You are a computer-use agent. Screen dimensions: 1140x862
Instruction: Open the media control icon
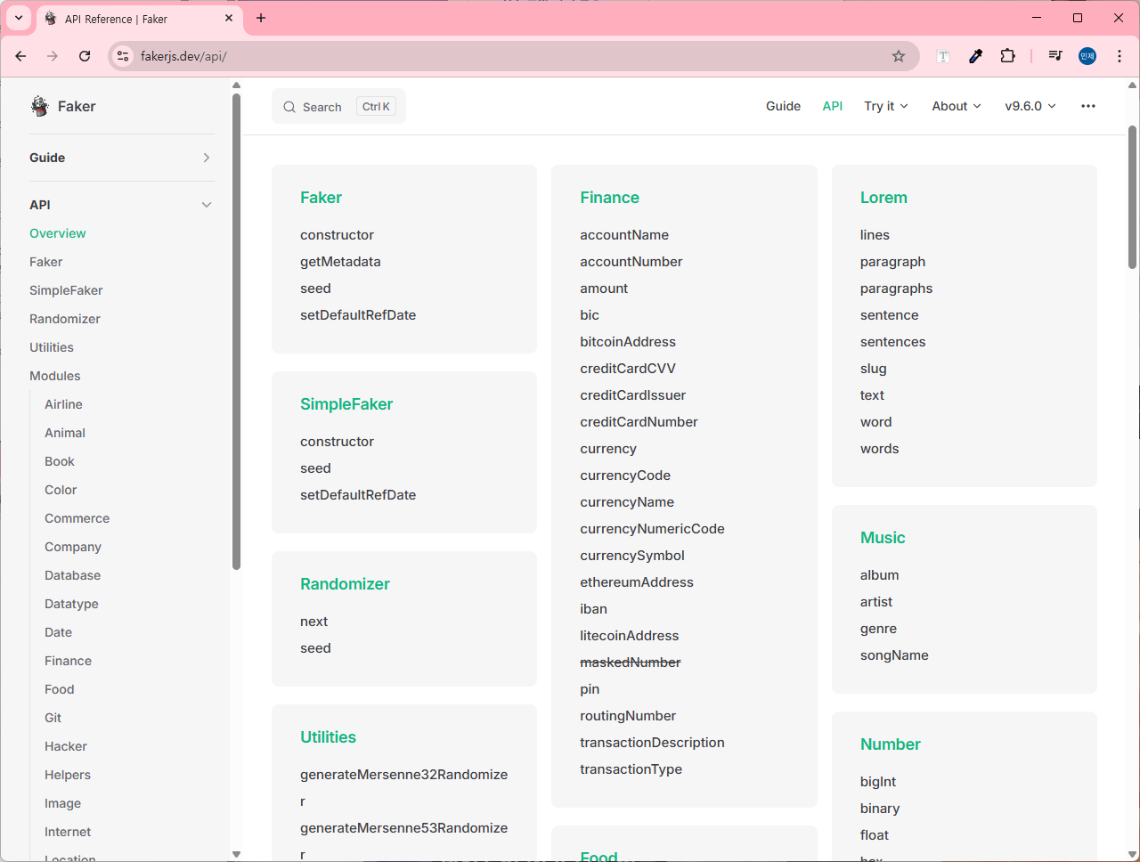pyautogui.click(x=1055, y=56)
